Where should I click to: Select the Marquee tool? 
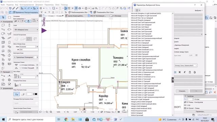coord(9,17)
